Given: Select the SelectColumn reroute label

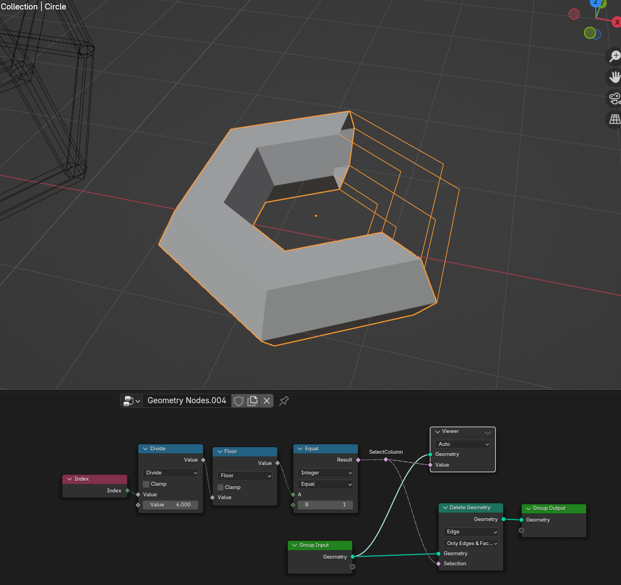Looking at the screenshot, I should click(386, 452).
